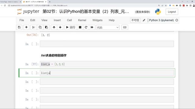Screen dimensions: 195x109
Task: Close the current notebook browser tab
Action: click(x=46, y=2)
